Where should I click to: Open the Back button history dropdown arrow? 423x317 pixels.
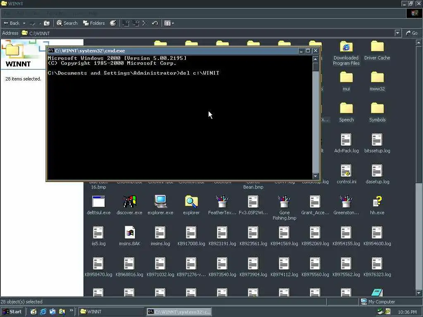click(x=24, y=23)
